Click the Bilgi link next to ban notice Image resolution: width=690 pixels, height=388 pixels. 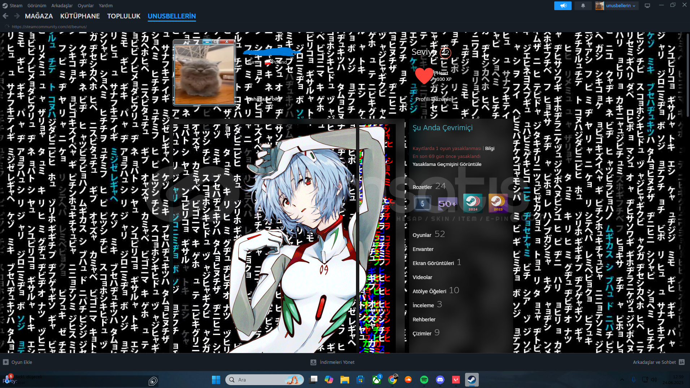[490, 148]
